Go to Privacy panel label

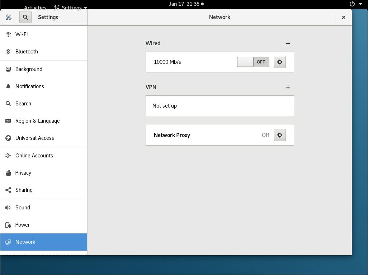coord(23,173)
